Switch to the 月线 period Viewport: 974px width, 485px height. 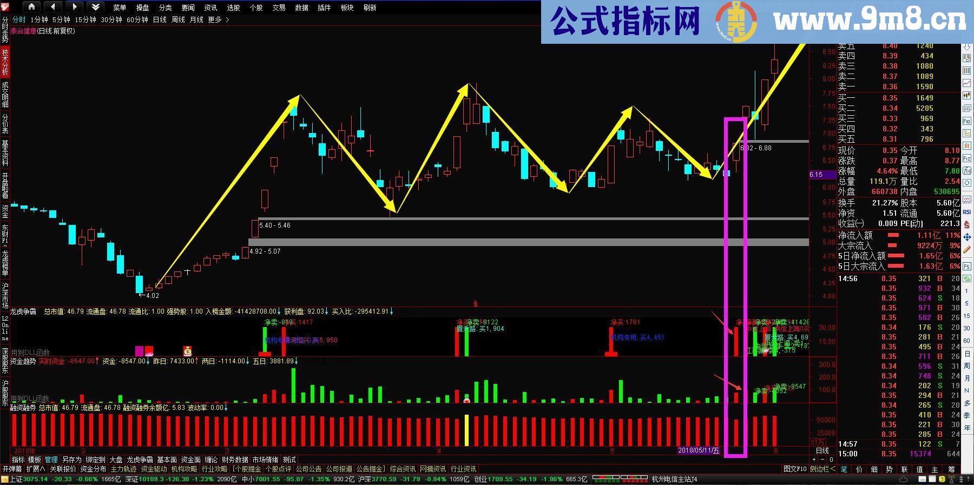[196, 19]
